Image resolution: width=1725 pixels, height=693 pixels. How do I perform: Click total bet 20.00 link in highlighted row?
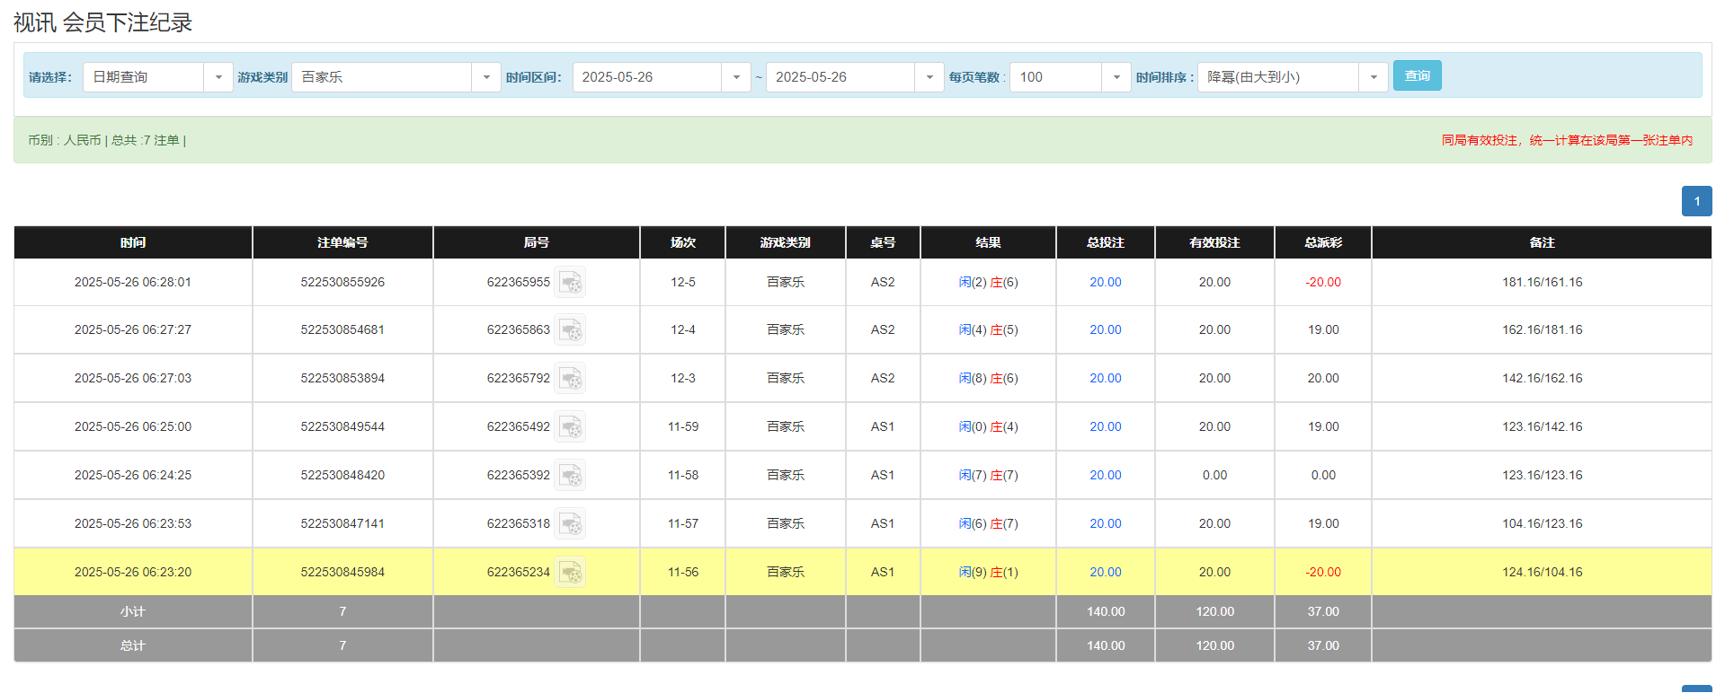tap(1105, 573)
